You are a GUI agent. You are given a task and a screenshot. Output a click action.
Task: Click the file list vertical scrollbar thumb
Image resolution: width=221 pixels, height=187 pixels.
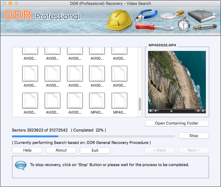pos(140,104)
